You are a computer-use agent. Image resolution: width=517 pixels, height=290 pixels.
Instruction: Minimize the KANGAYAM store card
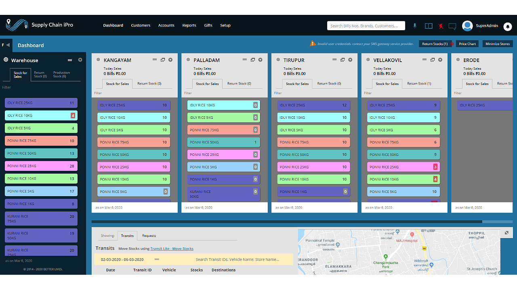point(155,60)
